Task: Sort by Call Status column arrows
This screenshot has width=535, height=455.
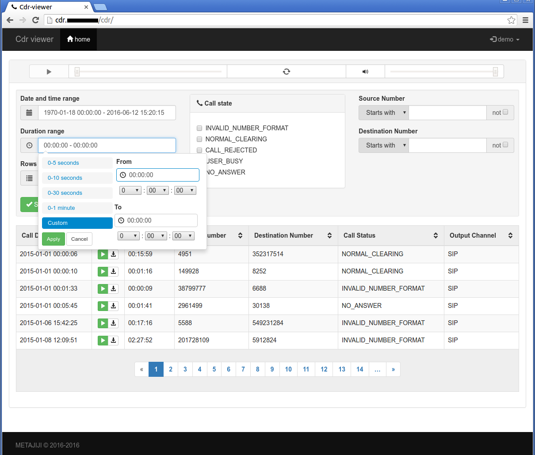Action: [x=436, y=235]
